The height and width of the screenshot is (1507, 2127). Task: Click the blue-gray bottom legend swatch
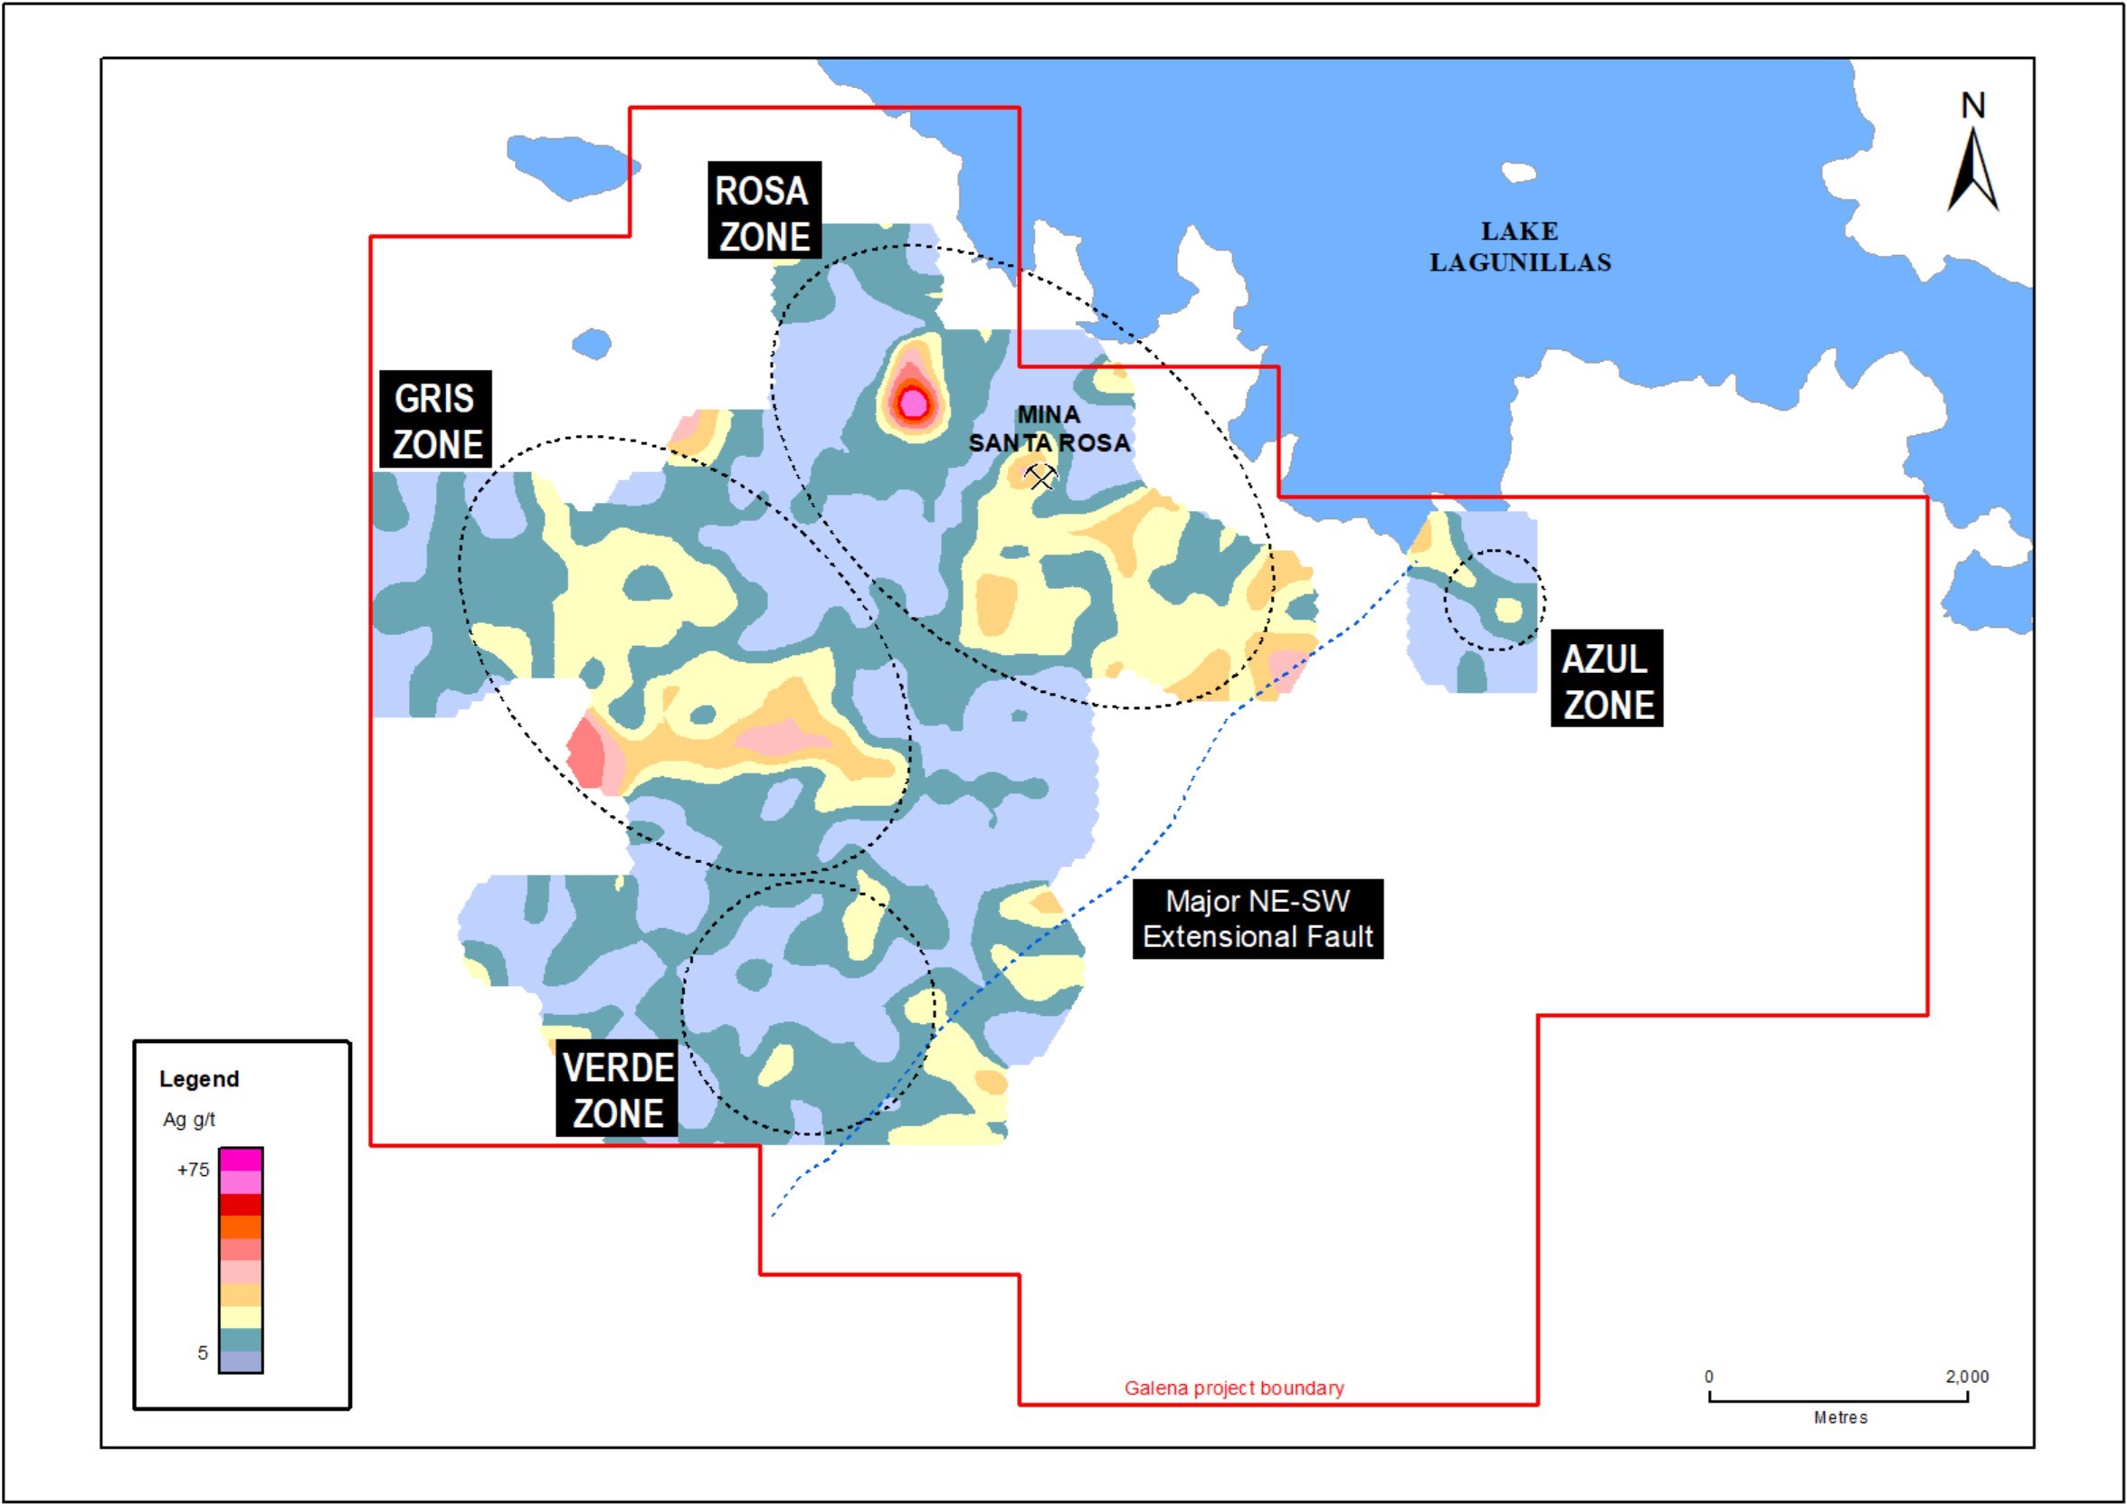click(242, 1361)
